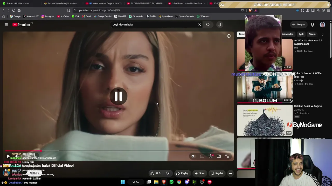Share the video via Paylaş
The width and height of the screenshot is (332, 186).
(182, 173)
